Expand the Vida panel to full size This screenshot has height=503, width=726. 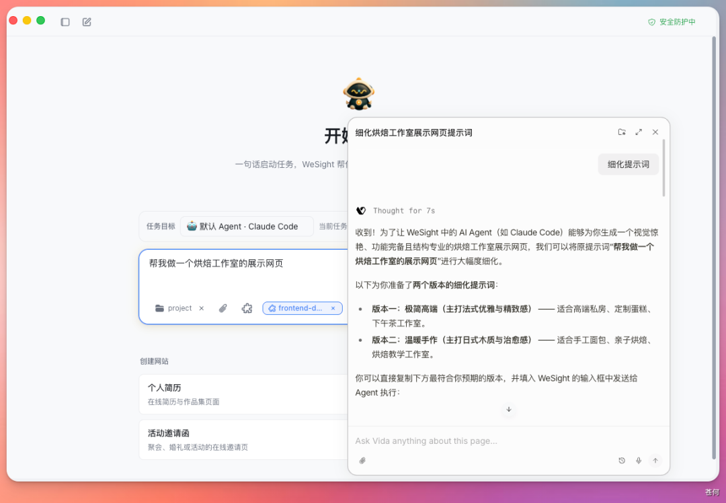click(x=639, y=132)
